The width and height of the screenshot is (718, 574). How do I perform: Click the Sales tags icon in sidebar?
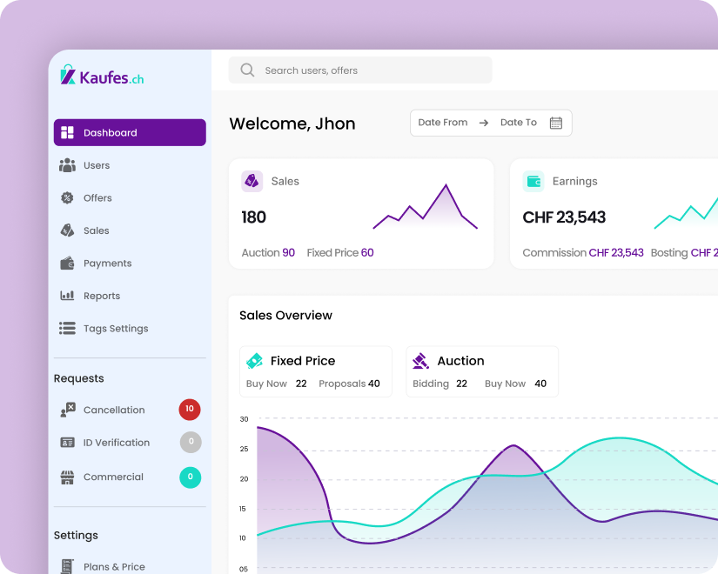tap(67, 230)
